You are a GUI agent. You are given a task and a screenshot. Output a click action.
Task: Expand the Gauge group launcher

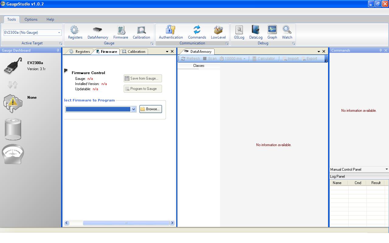point(152,43)
